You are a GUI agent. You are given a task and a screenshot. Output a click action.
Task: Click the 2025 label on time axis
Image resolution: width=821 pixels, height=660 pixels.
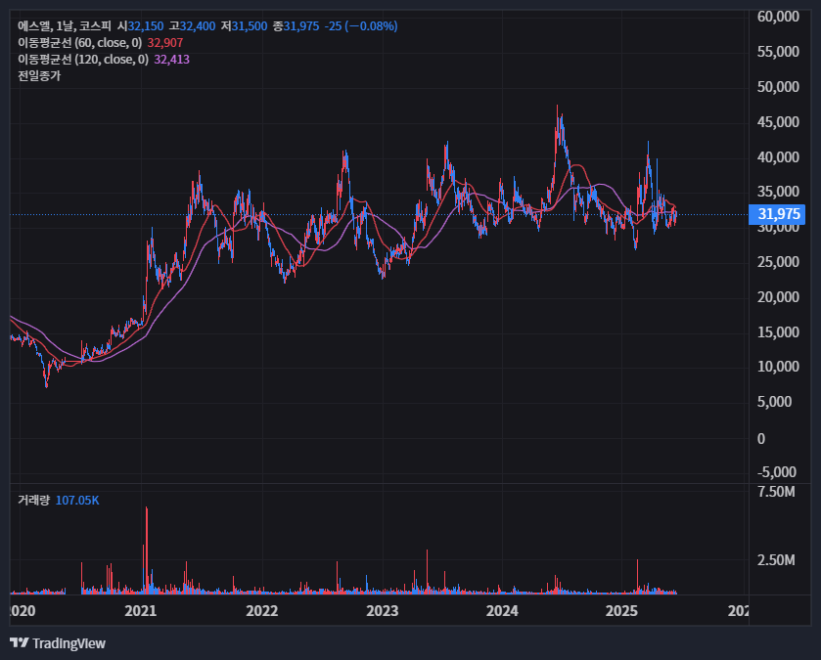pos(621,610)
